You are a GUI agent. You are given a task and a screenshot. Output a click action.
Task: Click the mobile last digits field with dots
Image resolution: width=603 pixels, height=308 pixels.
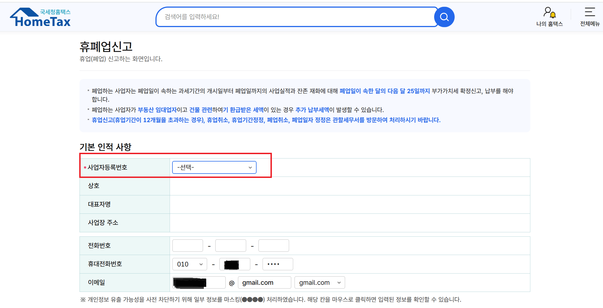coord(278,264)
